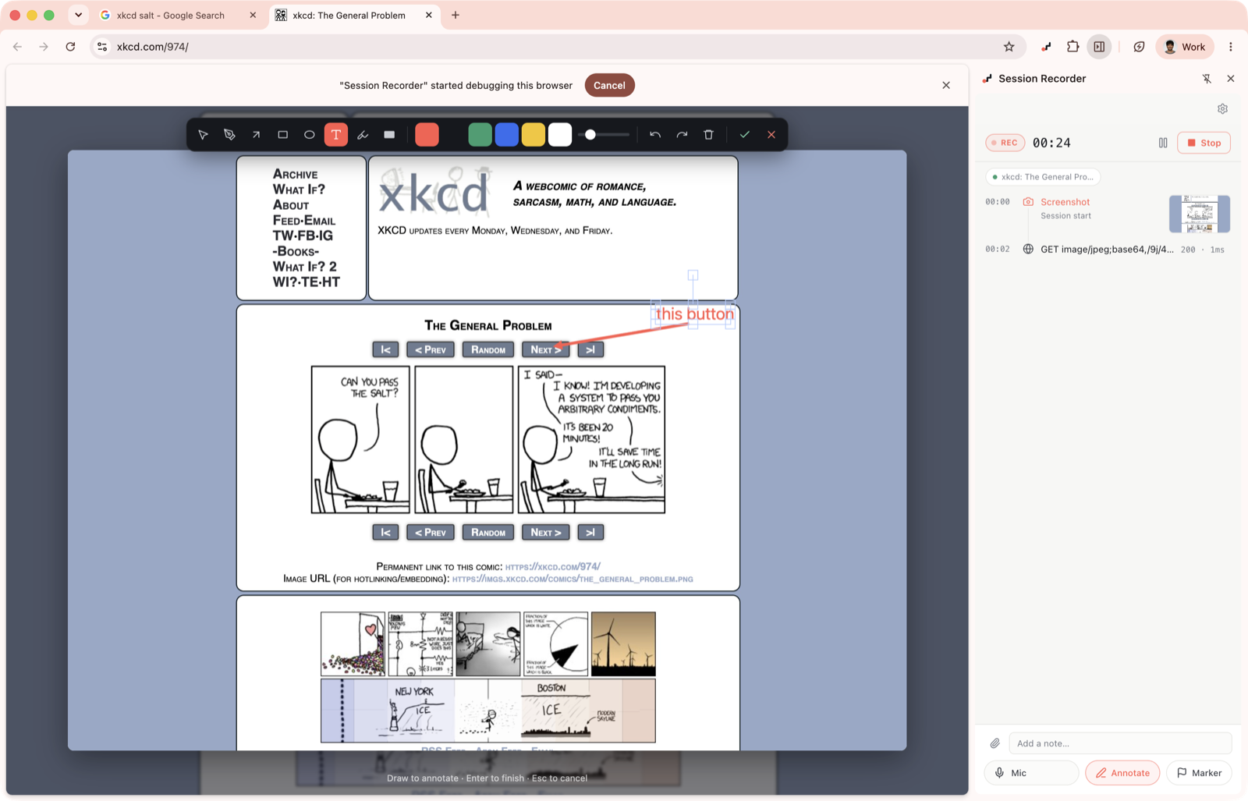The height and width of the screenshot is (801, 1248).
Task: Select the highlighter tool
Action: coord(363,135)
